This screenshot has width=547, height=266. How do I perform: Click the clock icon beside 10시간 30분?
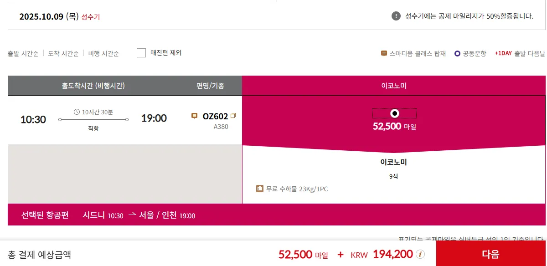point(77,112)
